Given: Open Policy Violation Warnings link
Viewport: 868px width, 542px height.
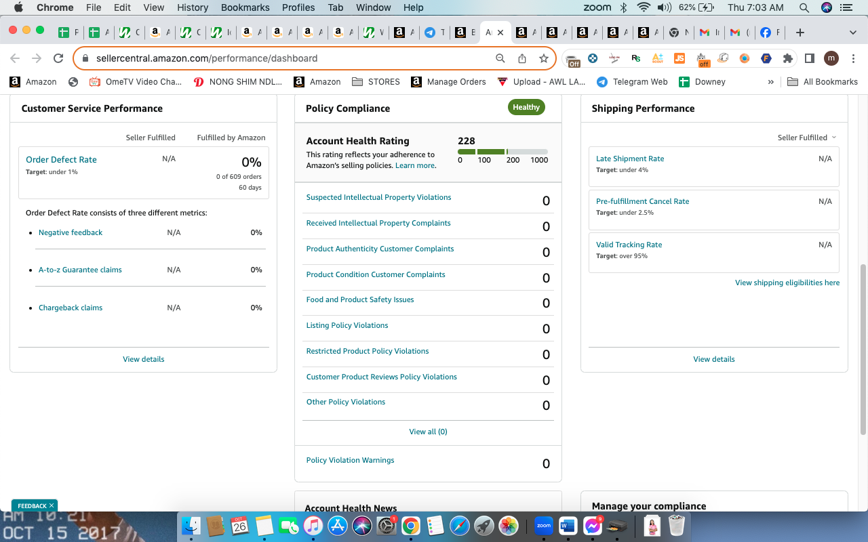Looking at the screenshot, I should 350,460.
